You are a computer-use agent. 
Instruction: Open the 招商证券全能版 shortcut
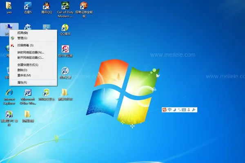pyautogui.click(x=84, y=10)
